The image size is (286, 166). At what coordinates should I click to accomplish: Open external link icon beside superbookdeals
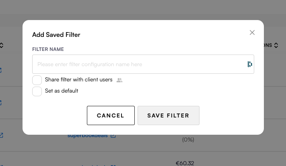pyautogui.click(x=113, y=136)
